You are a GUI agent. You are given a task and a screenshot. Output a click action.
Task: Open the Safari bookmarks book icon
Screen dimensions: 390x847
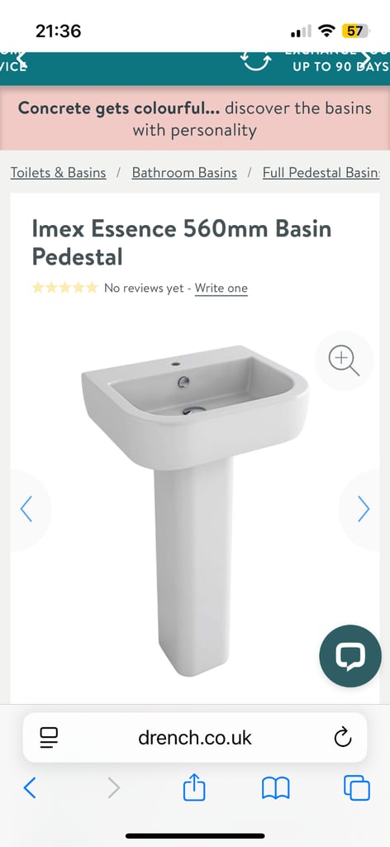point(276,788)
